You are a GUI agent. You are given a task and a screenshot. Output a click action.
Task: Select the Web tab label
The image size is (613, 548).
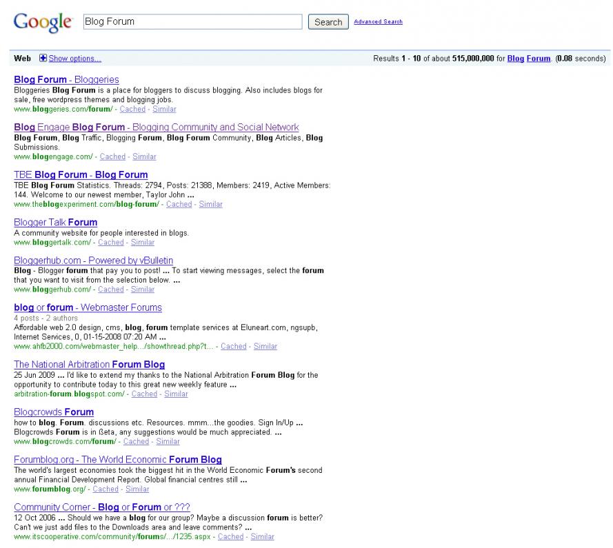(22, 58)
